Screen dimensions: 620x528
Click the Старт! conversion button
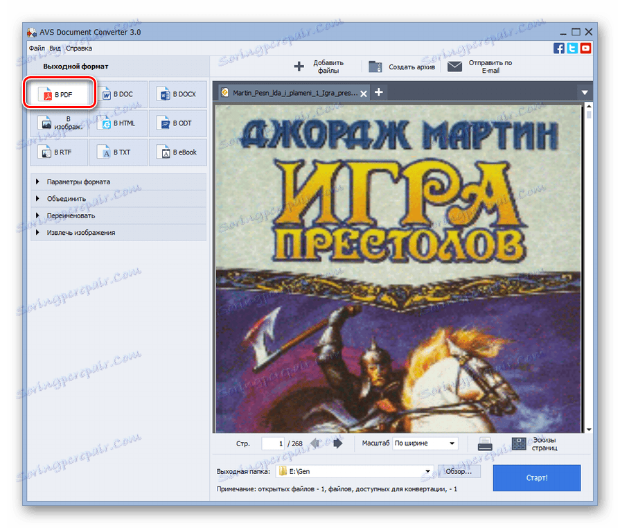pyautogui.click(x=537, y=478)
